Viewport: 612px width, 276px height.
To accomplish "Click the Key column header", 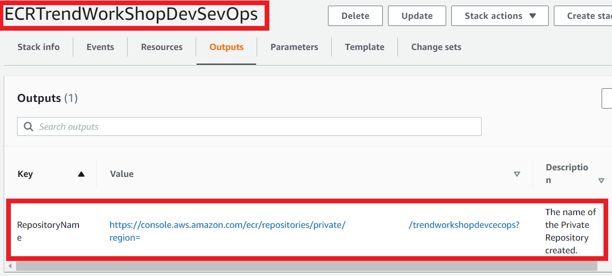I will tap(25, 174).
